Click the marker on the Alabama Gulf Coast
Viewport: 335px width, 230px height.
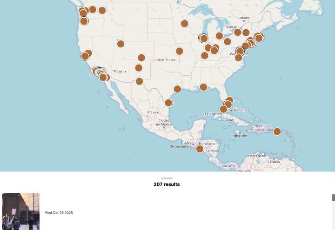pos(203,87)
